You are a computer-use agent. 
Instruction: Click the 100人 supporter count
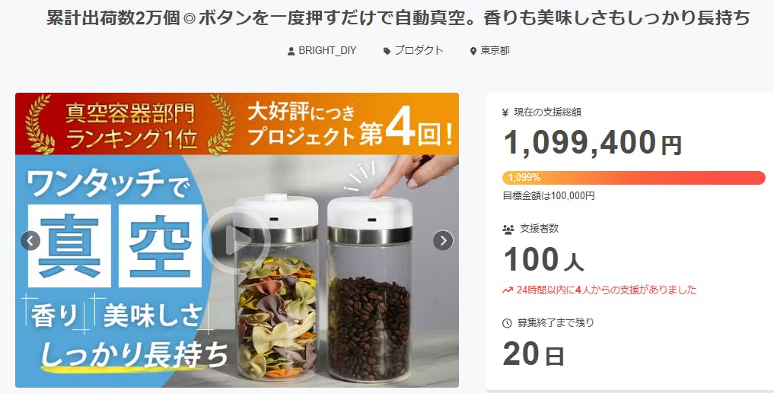coord(543,259)
